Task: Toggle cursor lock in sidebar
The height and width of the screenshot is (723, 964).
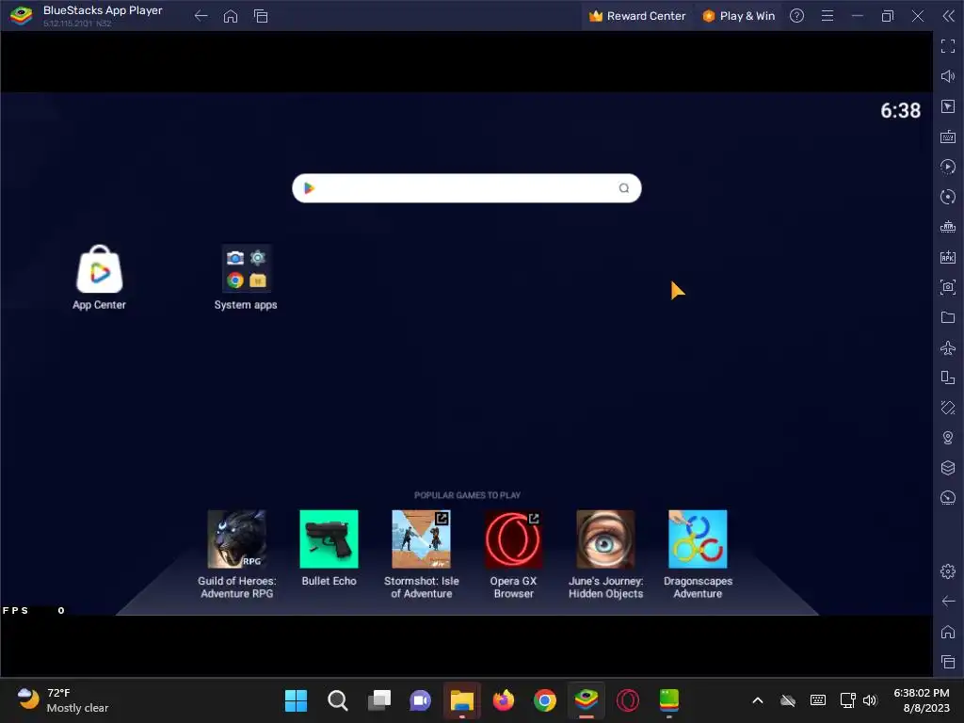Action: point(948,106)
